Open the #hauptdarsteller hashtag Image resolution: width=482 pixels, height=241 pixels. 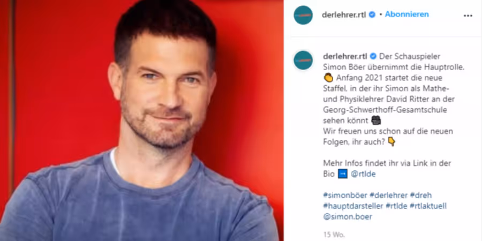pos(353,206)
